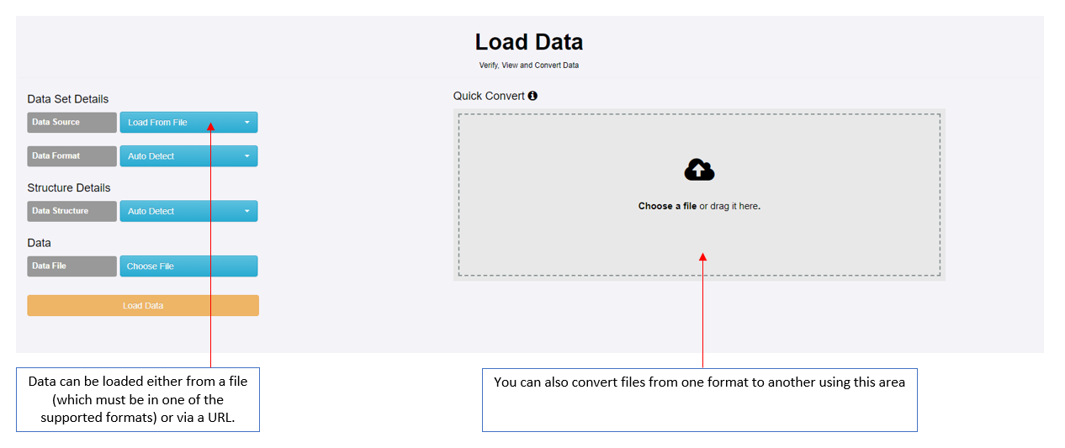Click the Verify, View and Convert Data subtitle
1065x448 pixels.
point(528,66)
